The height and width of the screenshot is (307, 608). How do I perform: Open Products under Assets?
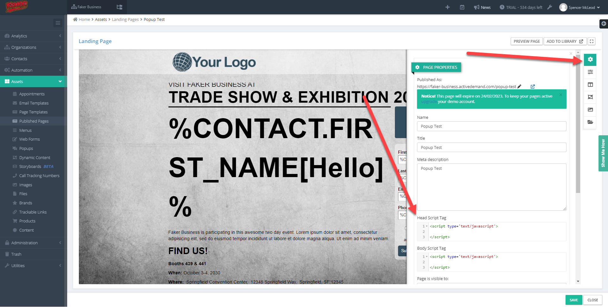pyautogui.click(x=27, y=221)
